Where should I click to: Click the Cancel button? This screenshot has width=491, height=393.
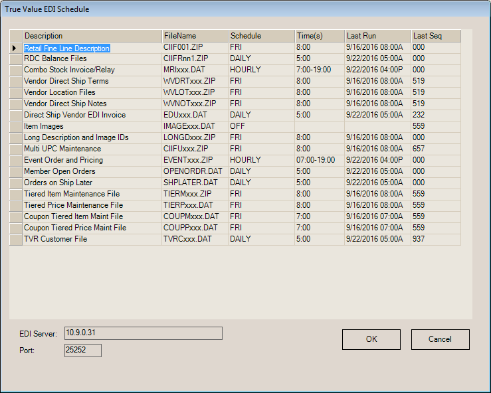441,339
